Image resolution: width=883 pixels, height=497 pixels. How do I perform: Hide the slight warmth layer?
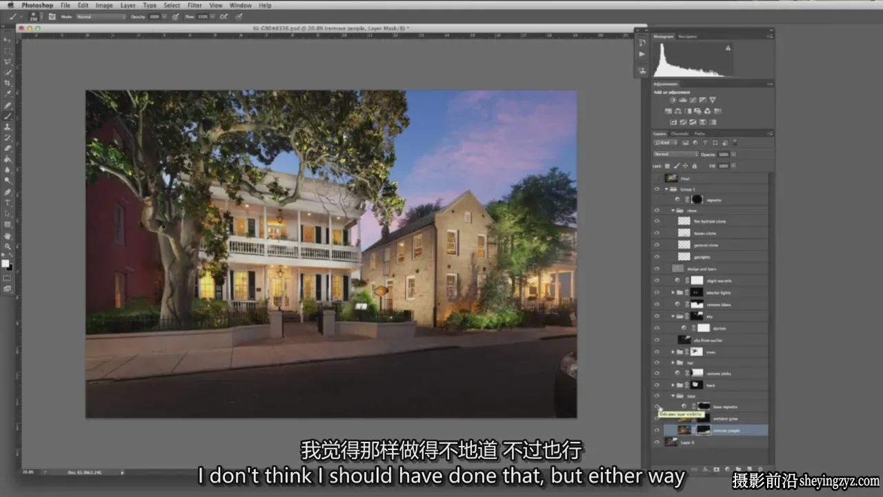click(657, 281)
